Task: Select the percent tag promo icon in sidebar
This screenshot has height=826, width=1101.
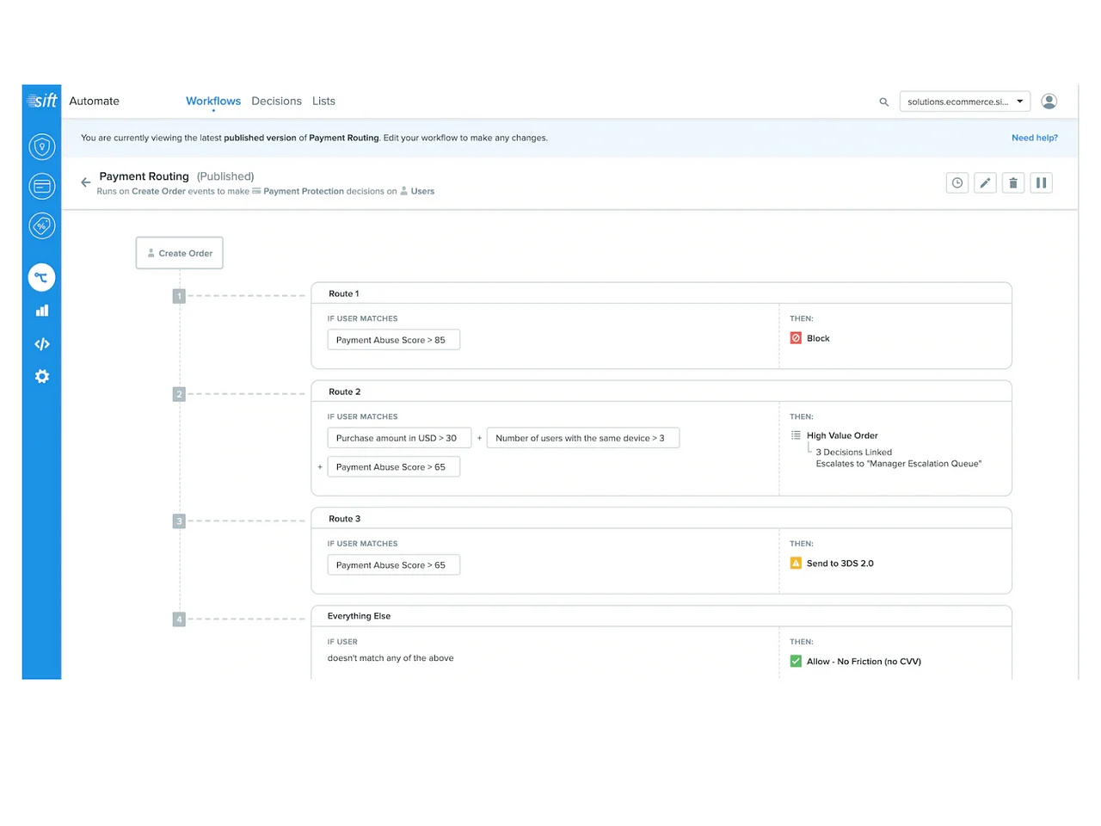Action: click(41, 225)
